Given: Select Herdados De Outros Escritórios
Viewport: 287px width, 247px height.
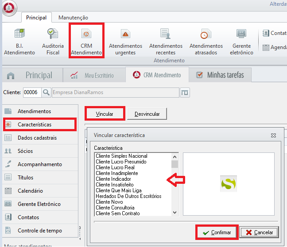Looking at the screenshot, I should 128,196.
